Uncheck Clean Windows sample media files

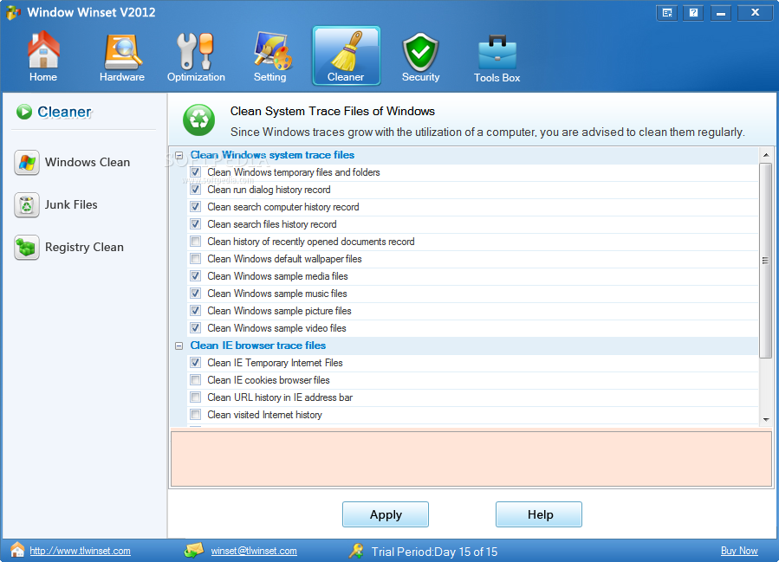[x=196, y=276]
